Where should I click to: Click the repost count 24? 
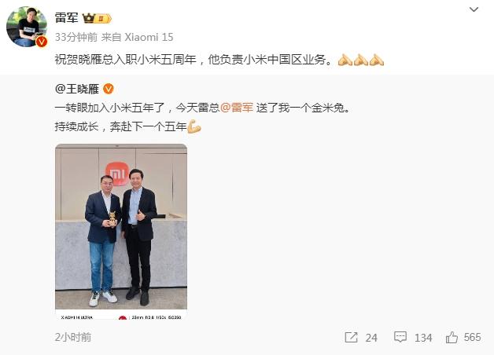pyautogui.click(x=371, y=338)
